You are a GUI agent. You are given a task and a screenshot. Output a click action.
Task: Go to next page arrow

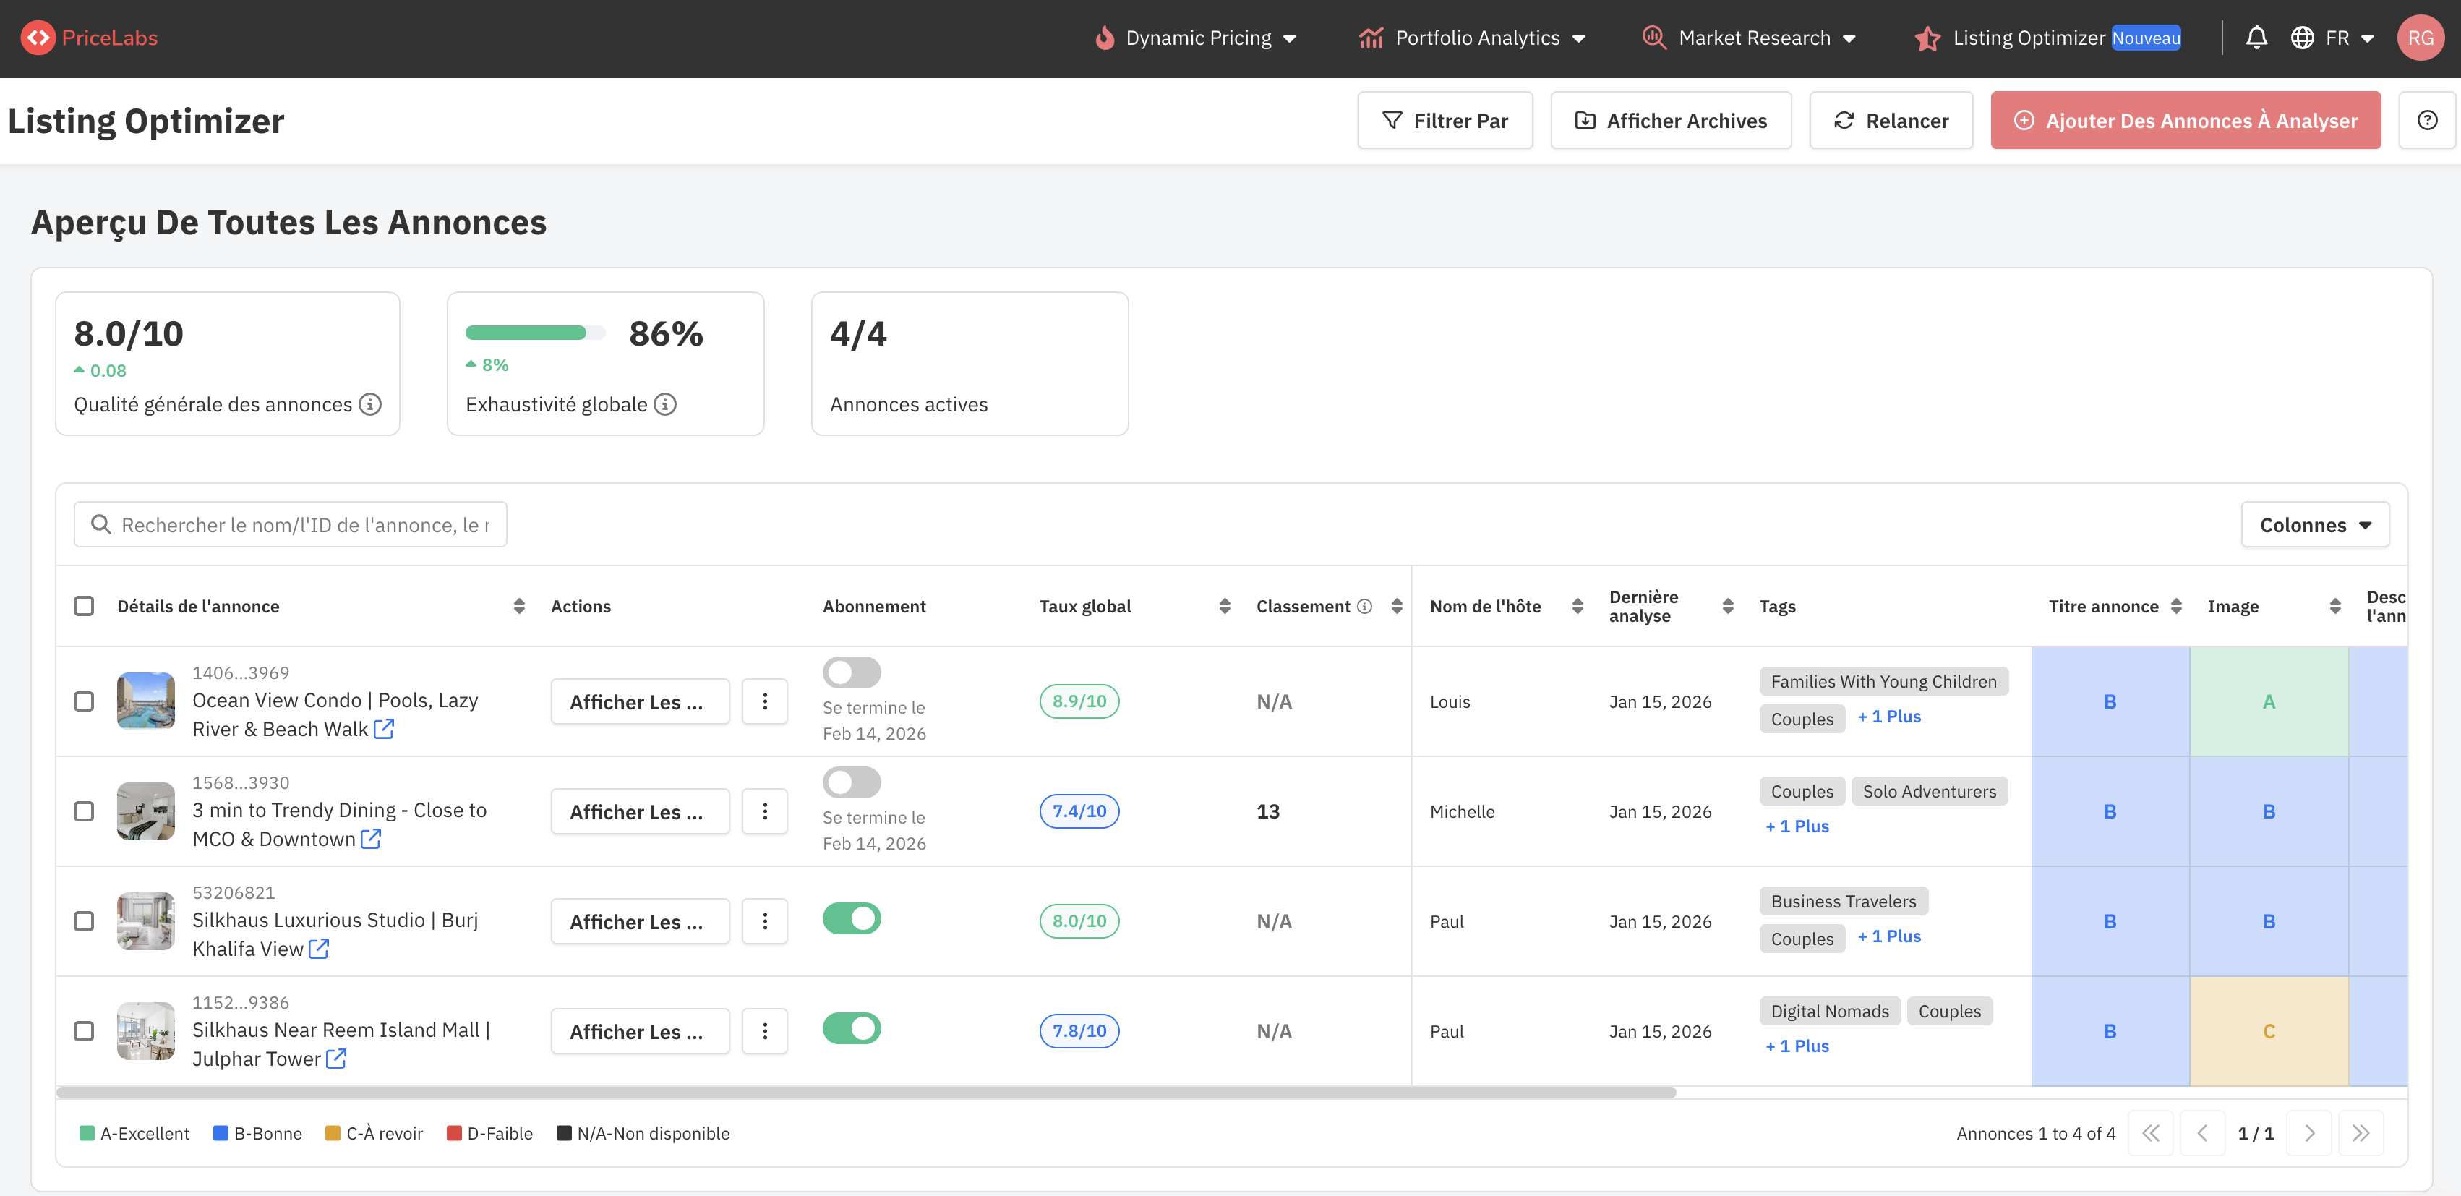pyautogui.click(x=2309, y=1133)
